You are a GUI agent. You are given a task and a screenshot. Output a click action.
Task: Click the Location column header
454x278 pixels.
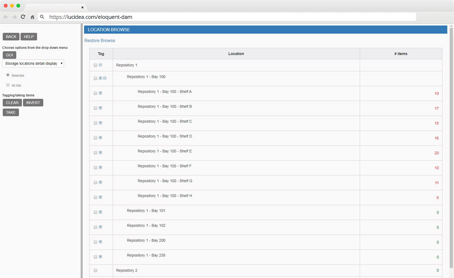click(236, 54)
